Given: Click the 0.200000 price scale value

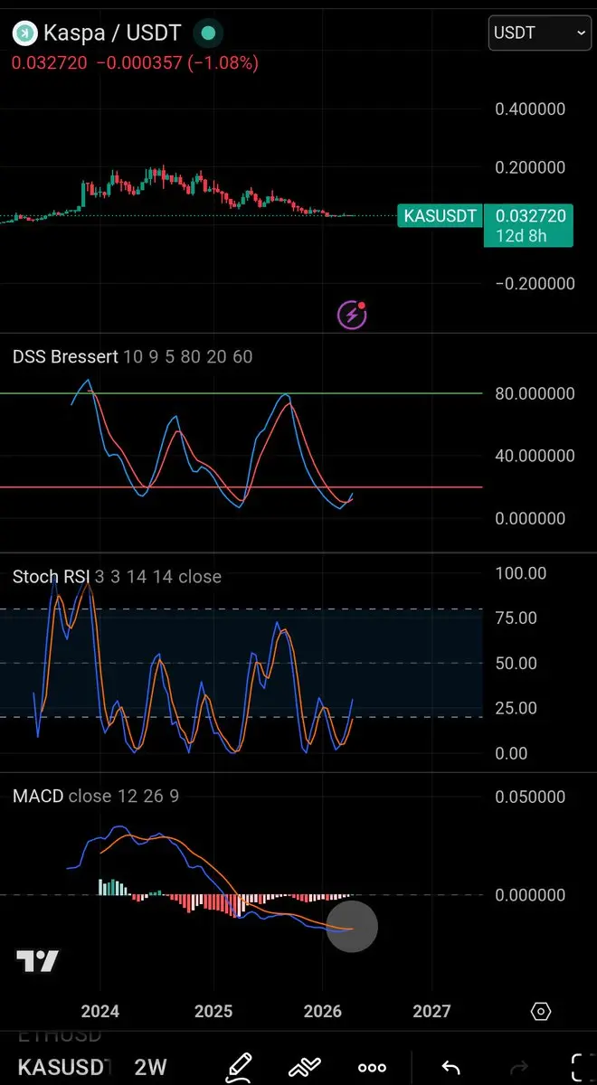Looking at the screenshot, I should click(x=530, y=167).
